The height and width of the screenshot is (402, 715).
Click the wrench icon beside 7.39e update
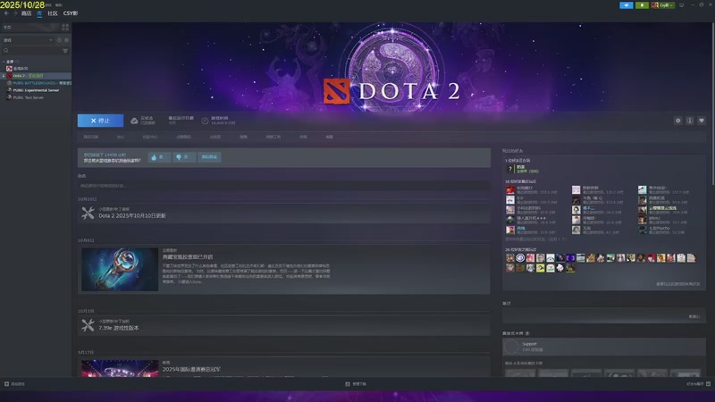pyautogui.click(x=88, y=325)
